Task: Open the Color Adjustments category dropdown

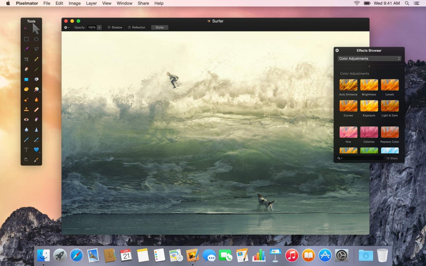Action: [x=369, y=58]
